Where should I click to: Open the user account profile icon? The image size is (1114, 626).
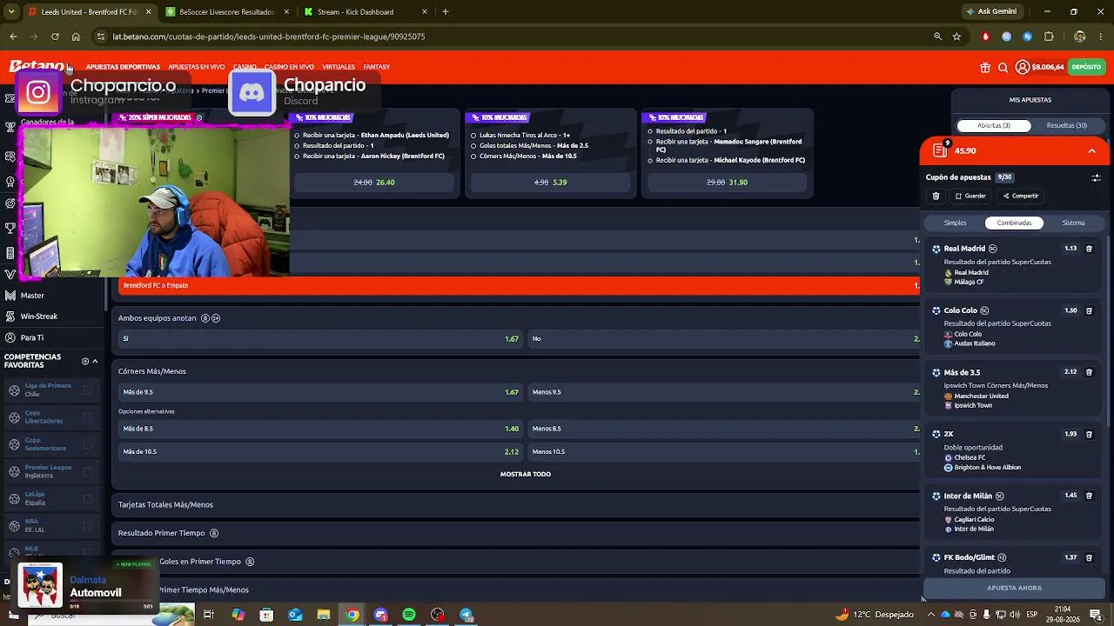[x=1022, y=67]
